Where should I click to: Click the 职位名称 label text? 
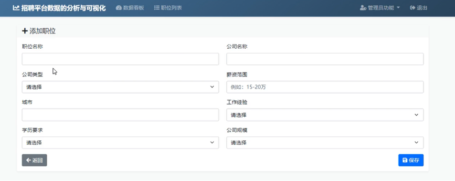(x=32, y=46)
